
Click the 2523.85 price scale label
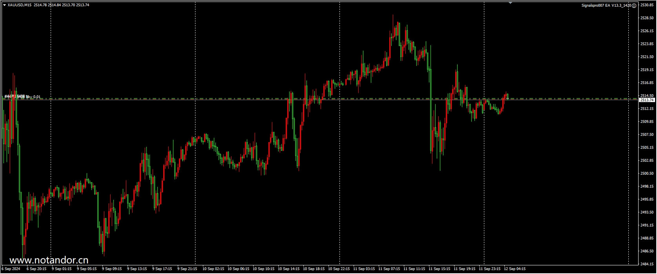coord(647,44)
